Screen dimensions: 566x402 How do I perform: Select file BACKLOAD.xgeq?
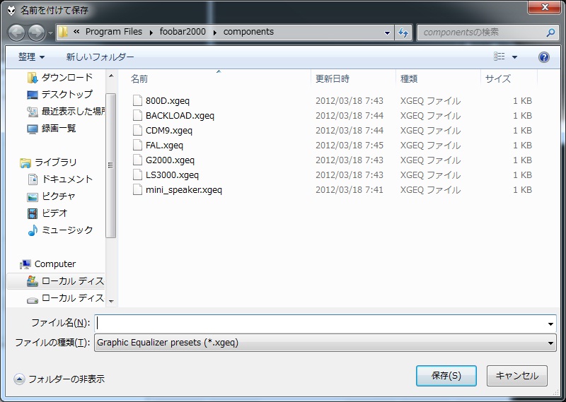point(180,116)
